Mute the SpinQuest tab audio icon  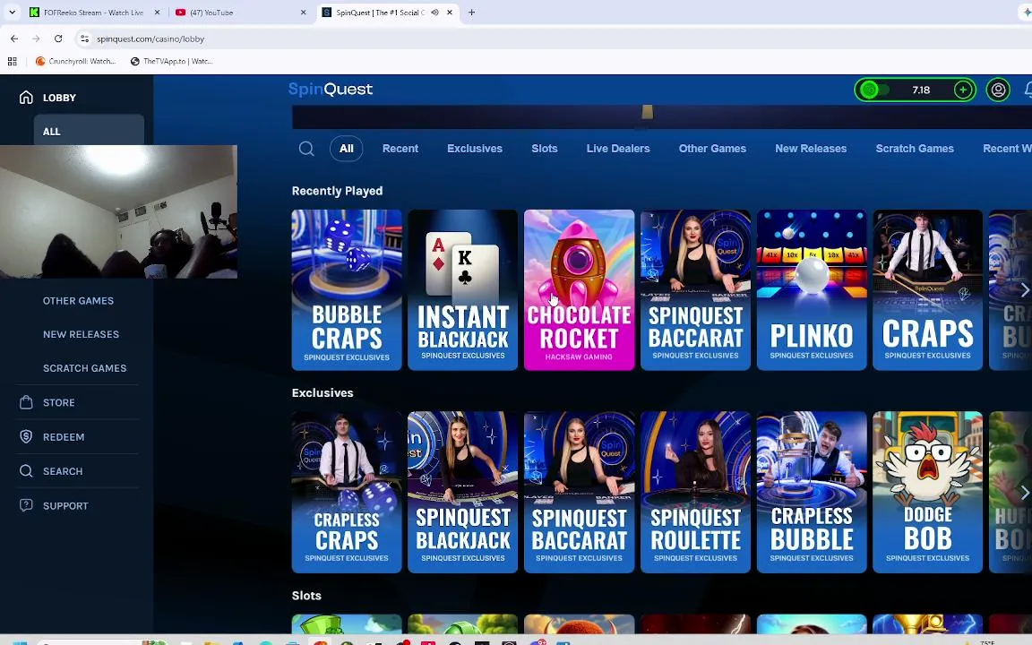tap(434, 13)
